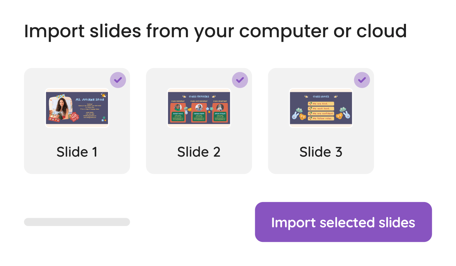Click the left bunny sticker in Slide 3

coord(294,116)
